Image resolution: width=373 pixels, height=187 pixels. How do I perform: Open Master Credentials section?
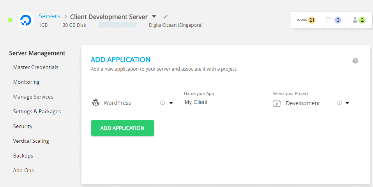(36, 67)
